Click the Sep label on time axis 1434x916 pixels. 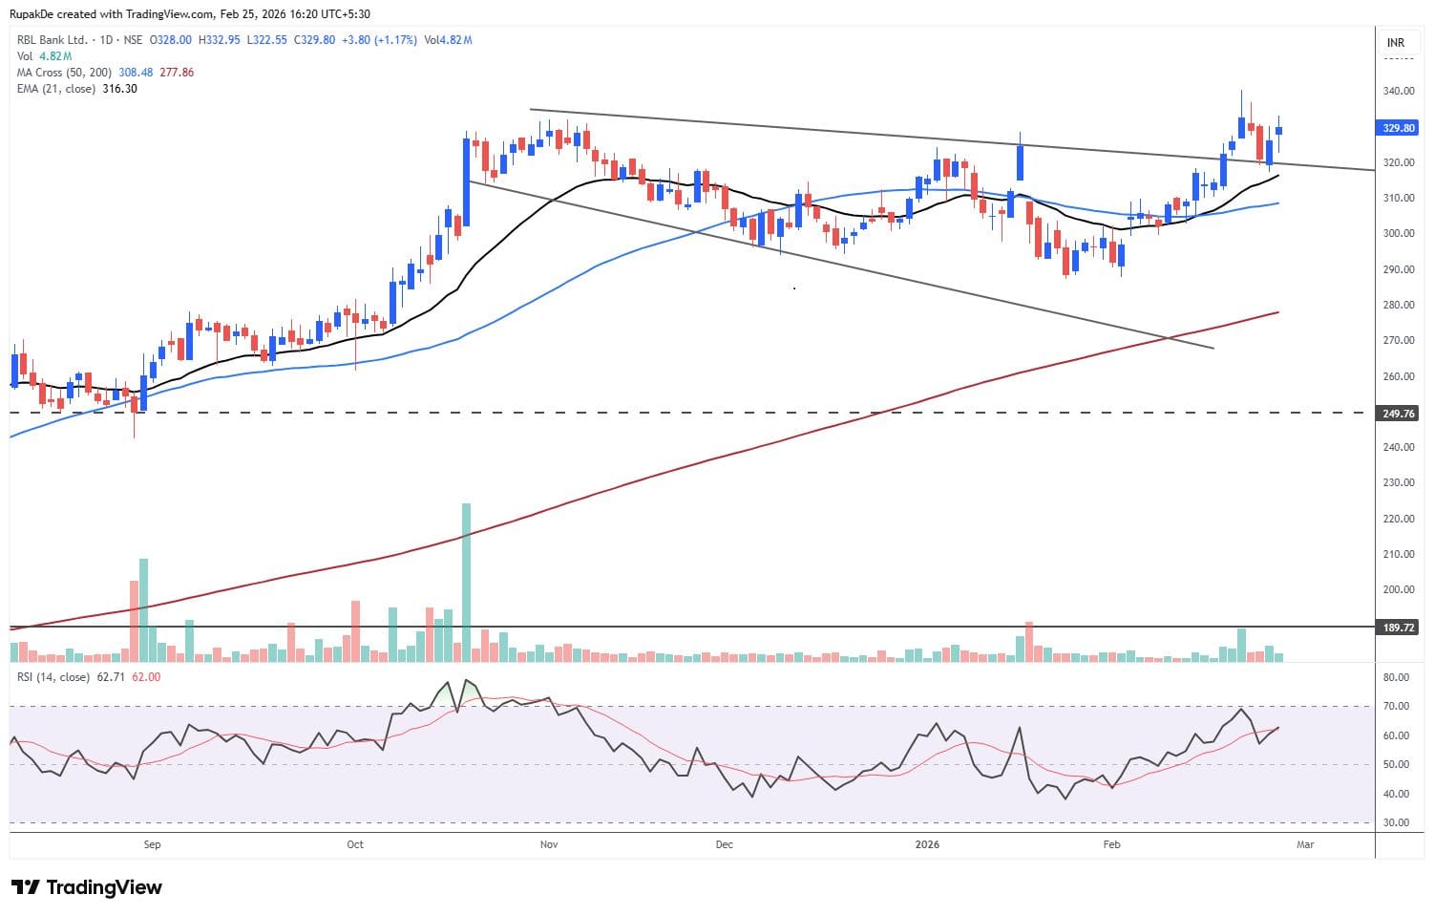[x=152, y=844]
